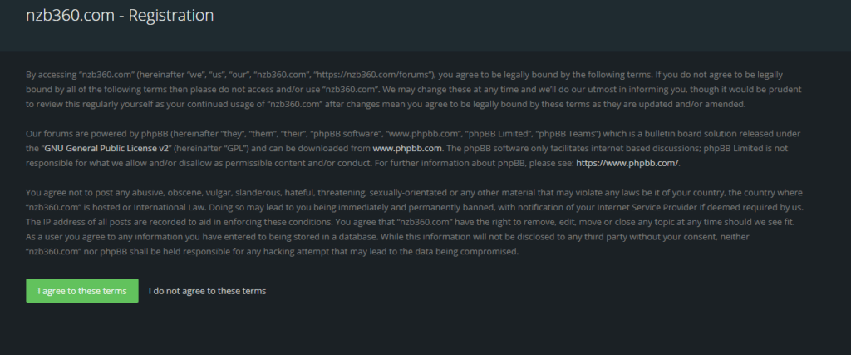Screen dimensions: 851x355
Task: Follow the www.phpbb.com download link
Action: pyautogui.click(x=406, y=148)
